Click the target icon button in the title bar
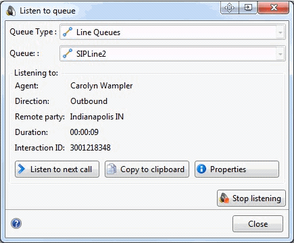This screenshot has height=243, width=294. coord(229,8)
